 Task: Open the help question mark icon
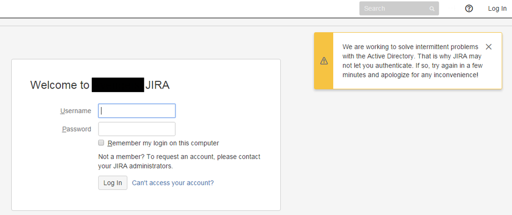469,9
